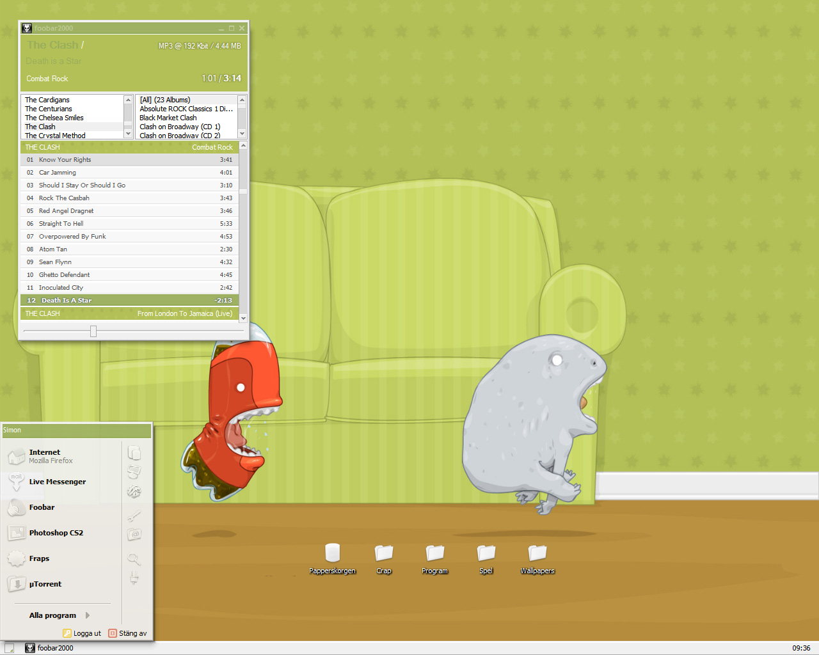Select track 07 Overpowered By Funk
This screenshot has width=819, height=655.
pos(129,237)
